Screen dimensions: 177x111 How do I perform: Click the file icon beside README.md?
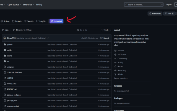tap(5, 89)
